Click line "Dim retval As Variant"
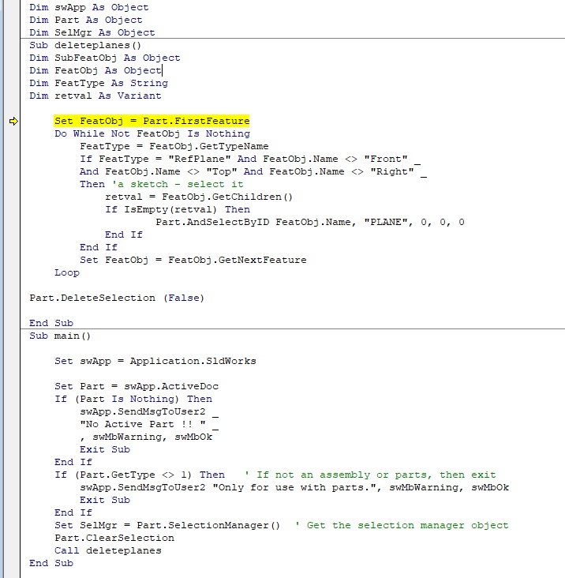 pos(95,96)
